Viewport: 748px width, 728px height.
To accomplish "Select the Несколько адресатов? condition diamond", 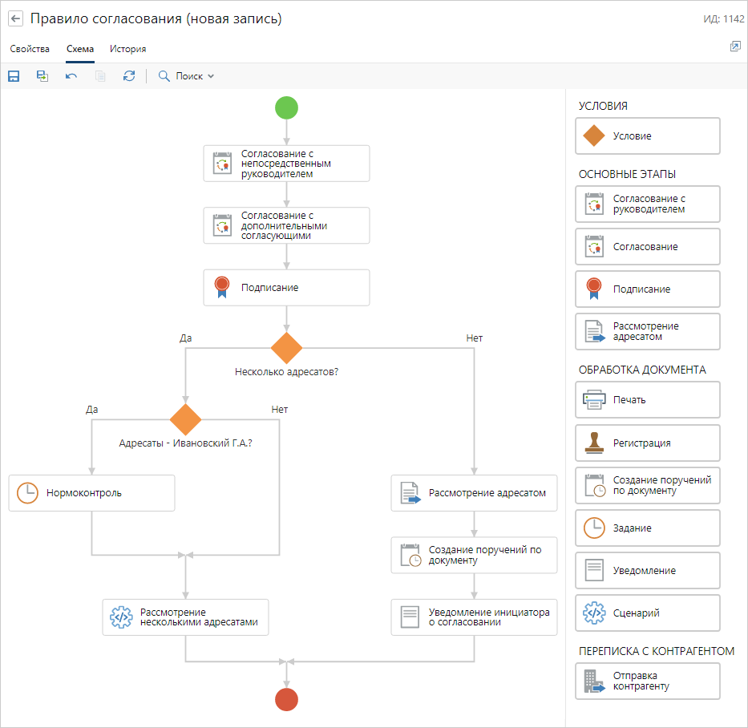I will 286,348.
